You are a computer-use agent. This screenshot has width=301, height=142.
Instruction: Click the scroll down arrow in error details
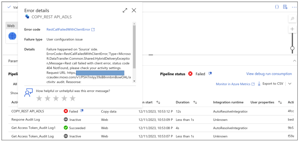click(x=134, y=81)
